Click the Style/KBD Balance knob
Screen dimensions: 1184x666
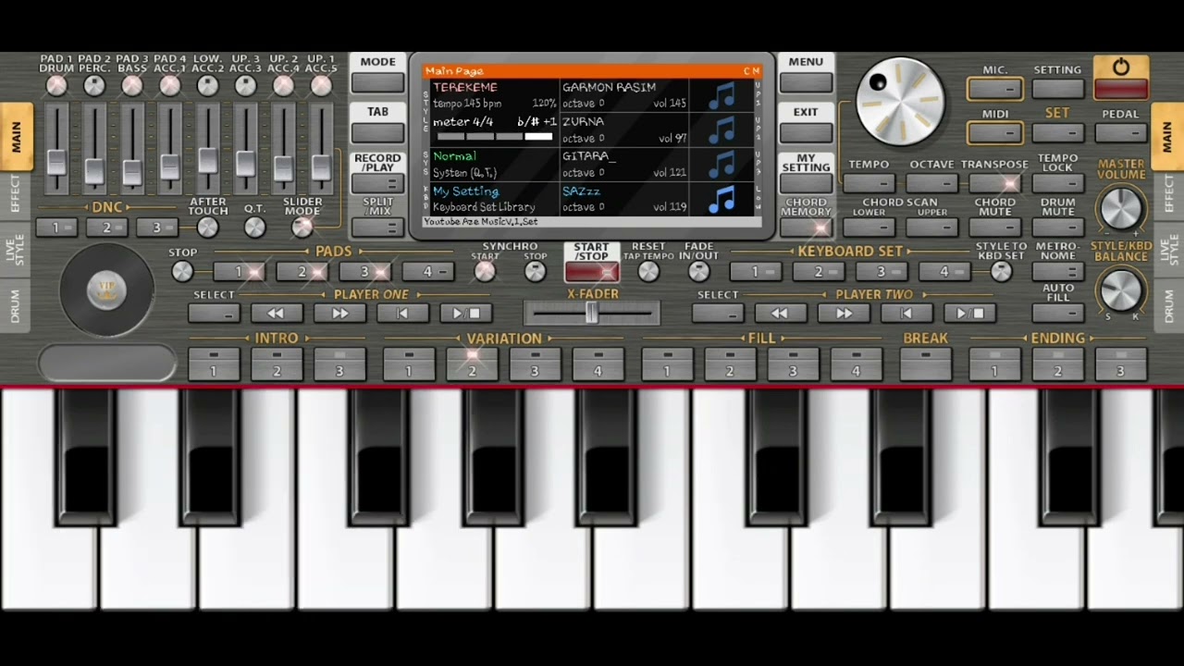(1120, 290)
